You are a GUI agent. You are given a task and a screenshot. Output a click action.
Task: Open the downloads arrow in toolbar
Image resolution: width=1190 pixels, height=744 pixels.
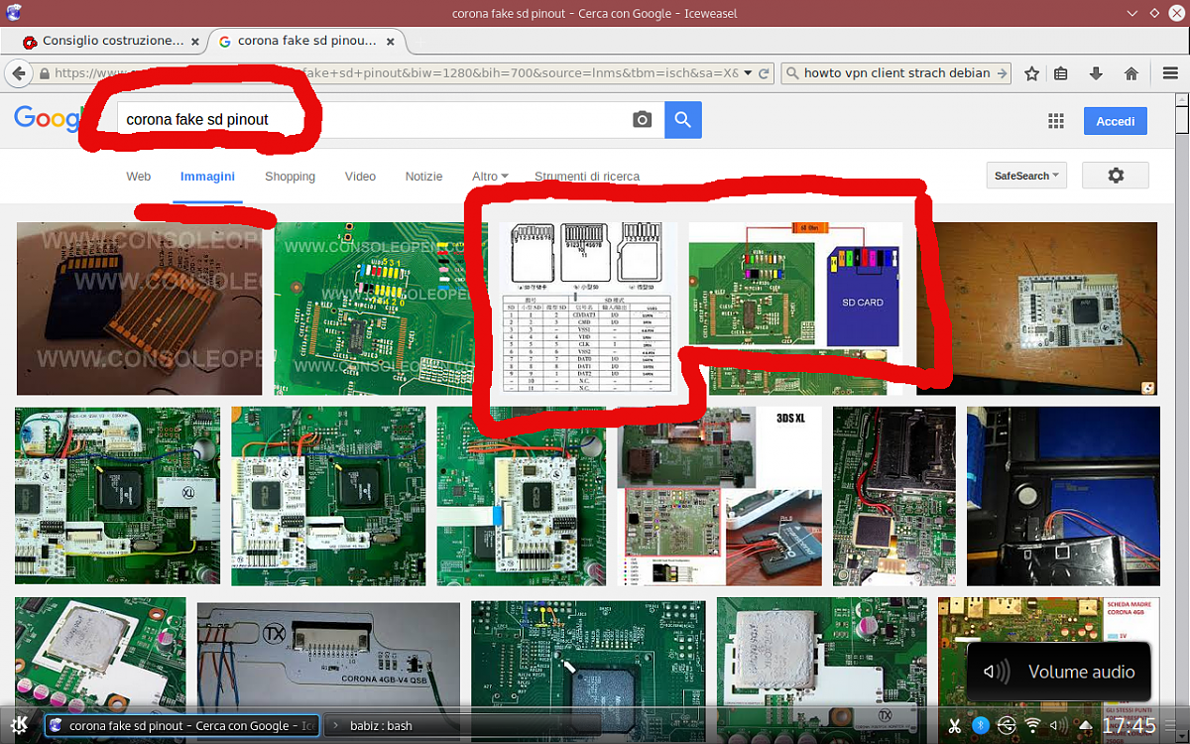pyautogui.click(x=1096, y=73)
